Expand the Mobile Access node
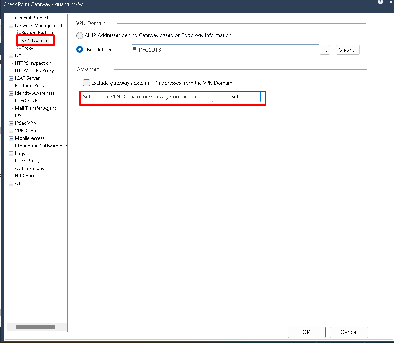 11,138
